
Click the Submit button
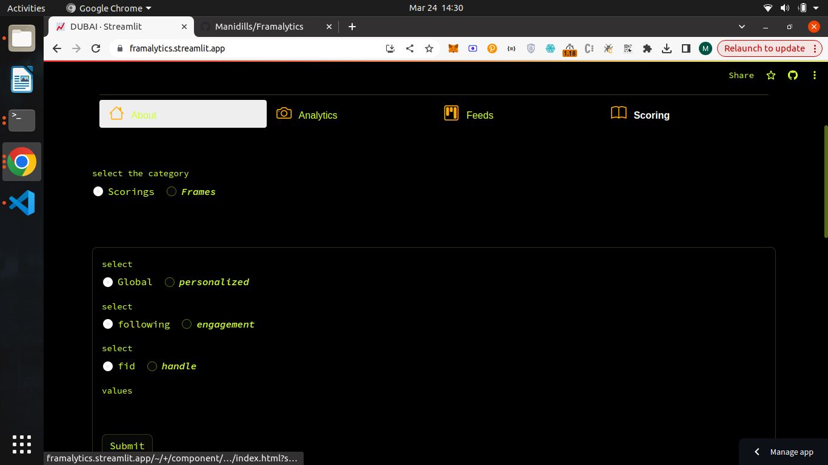[x=127, y=446]
